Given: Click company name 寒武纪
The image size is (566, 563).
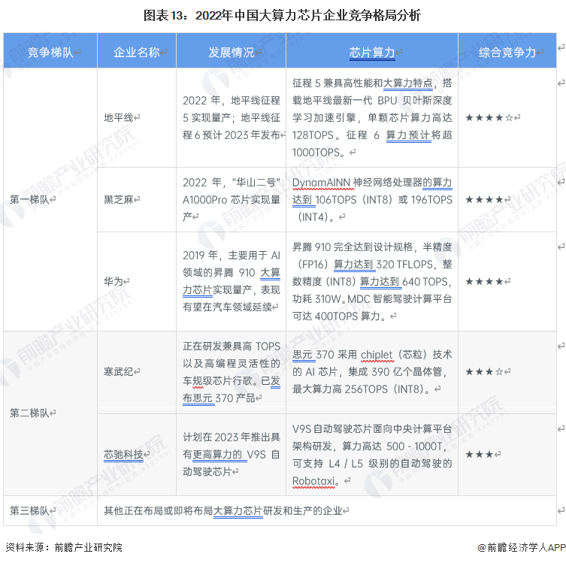Looking at the screenshot, I should [119, 371].
